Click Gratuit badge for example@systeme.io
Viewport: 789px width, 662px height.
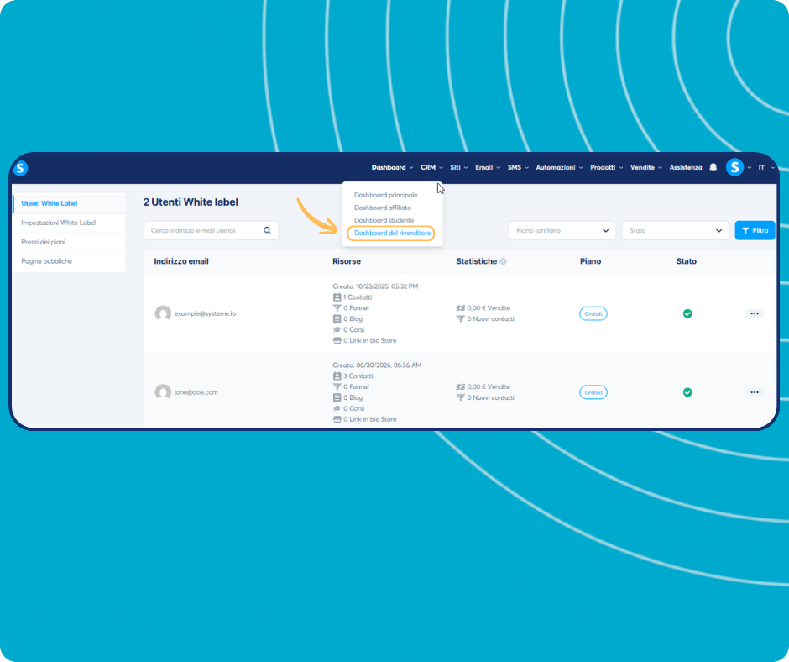tap(593, 313)
